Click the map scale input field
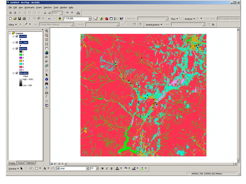This screenshot has height=184, width=246. (76, 19)
